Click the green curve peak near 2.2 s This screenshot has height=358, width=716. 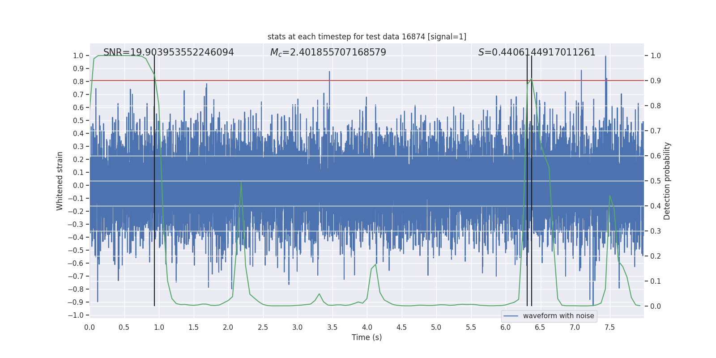[241, 183]
